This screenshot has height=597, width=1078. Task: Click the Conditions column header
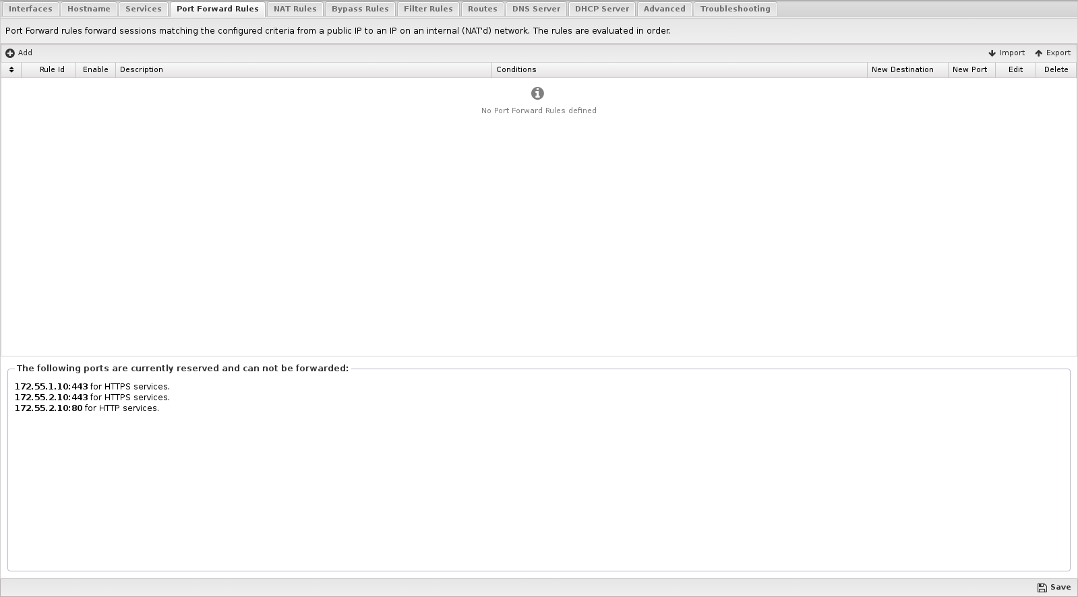pos(680,69)
